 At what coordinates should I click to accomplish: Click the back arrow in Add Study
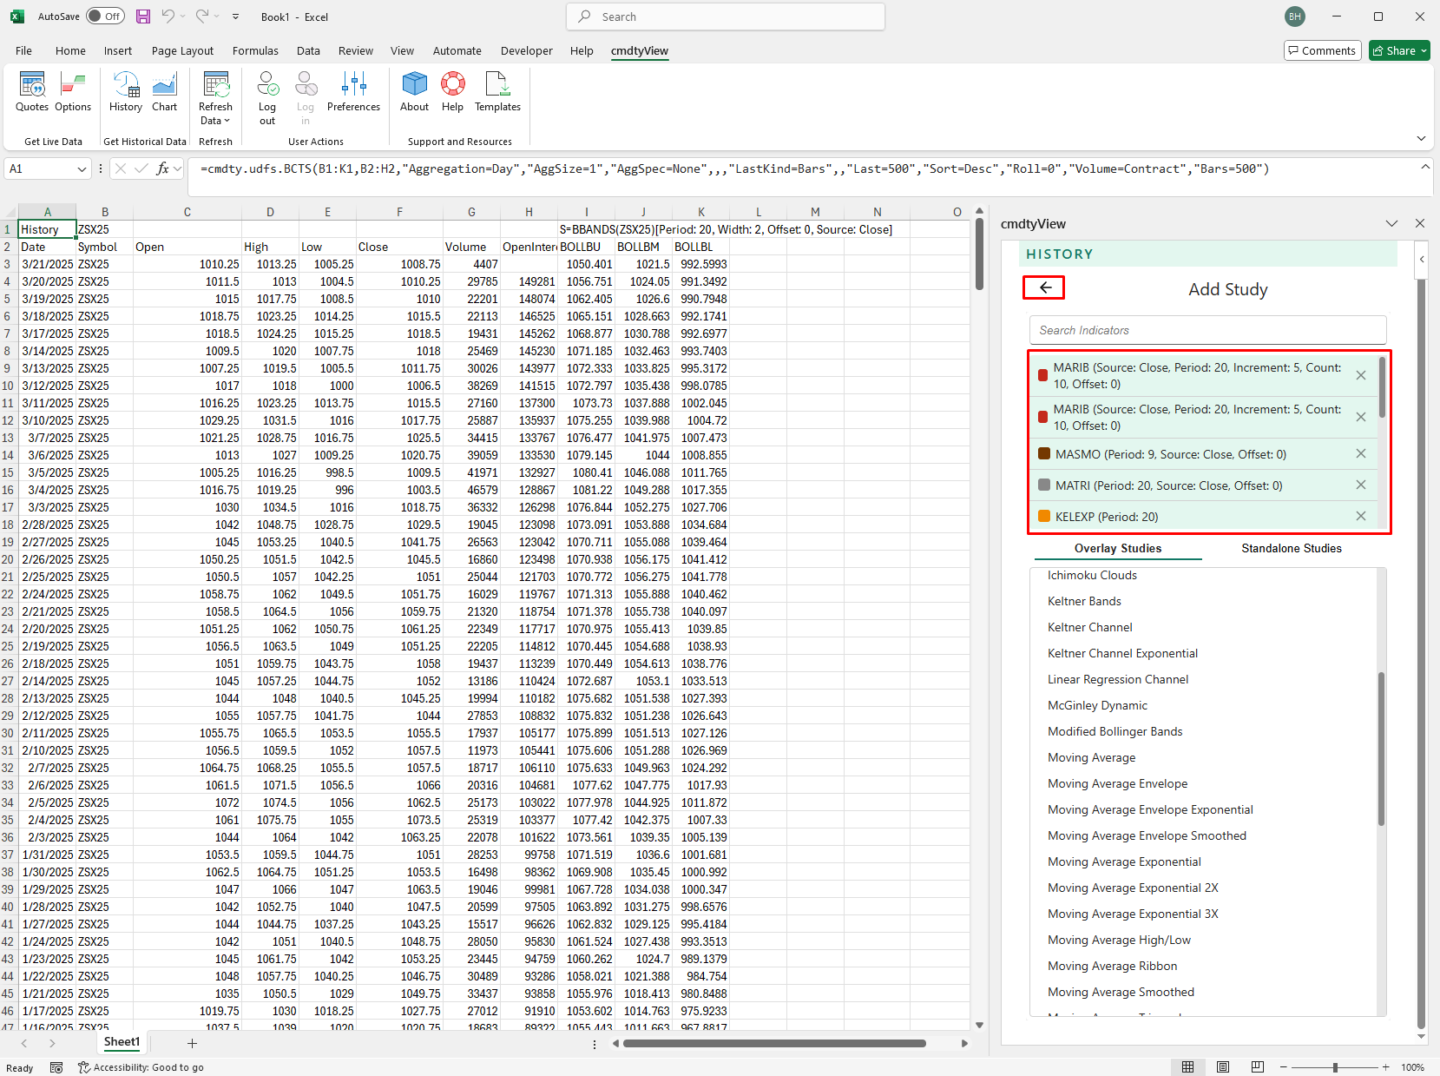[1044, 287]
